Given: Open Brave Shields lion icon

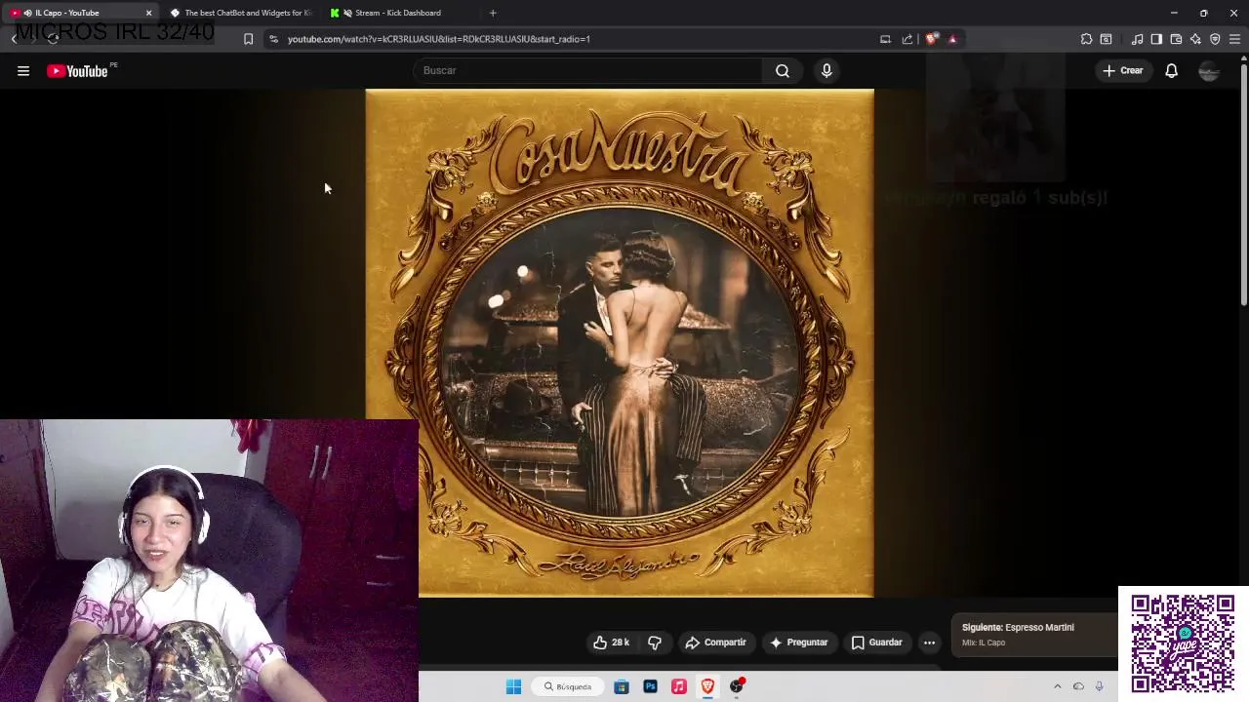Looking at the screenshot, I should click(932, 39).
